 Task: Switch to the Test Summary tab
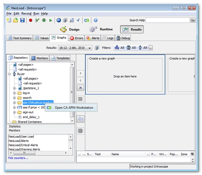tap(20, 38)
